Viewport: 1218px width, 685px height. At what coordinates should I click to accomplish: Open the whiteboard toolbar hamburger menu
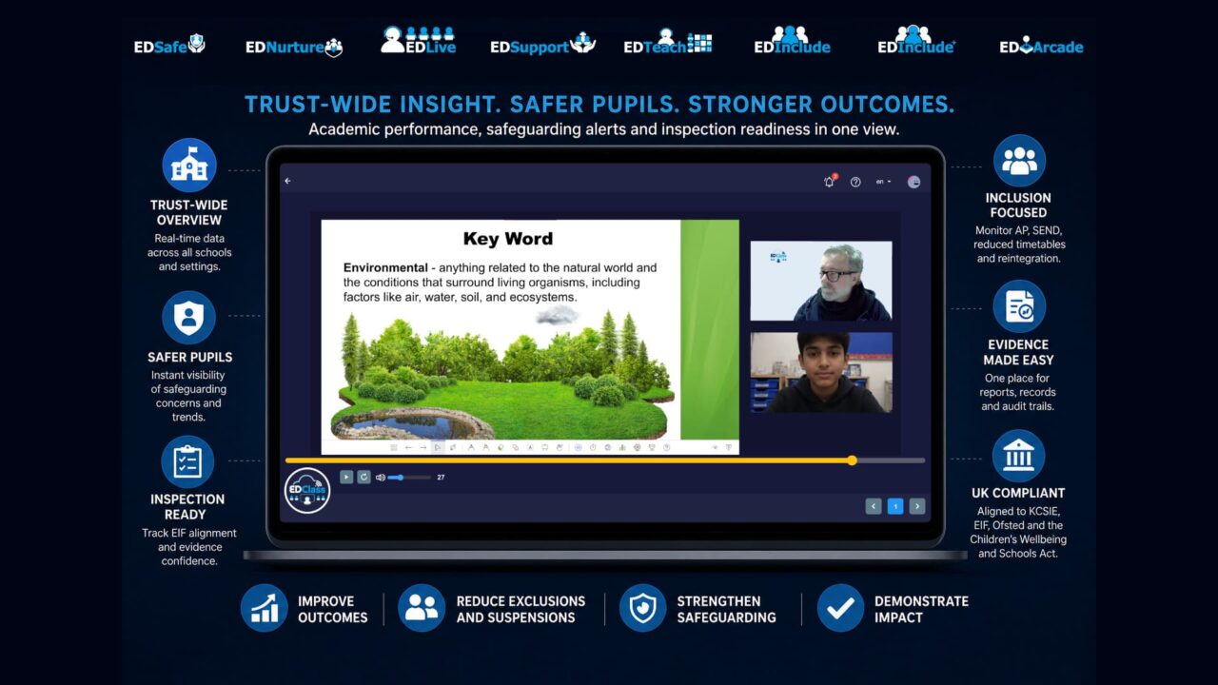click(x=394, y=447)
